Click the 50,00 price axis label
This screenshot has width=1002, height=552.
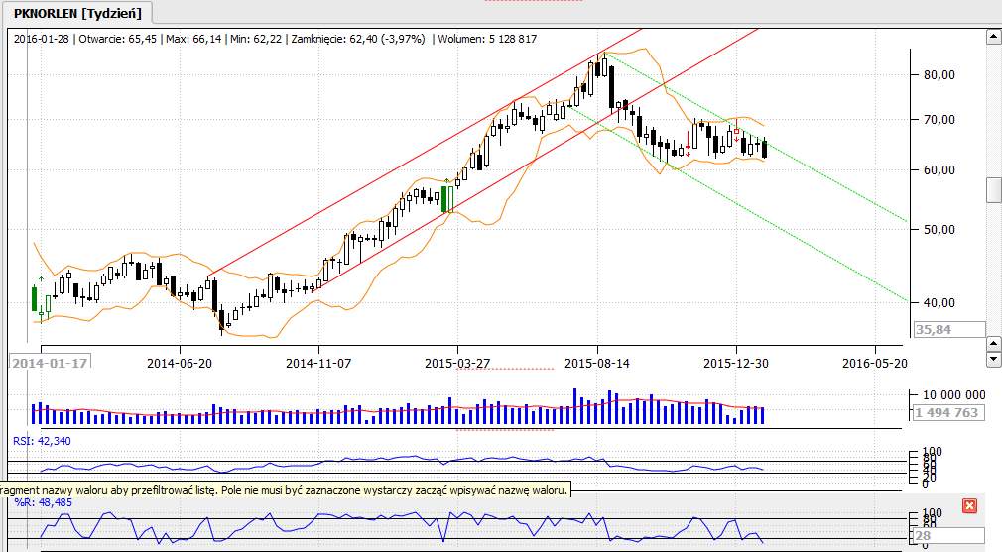pos(939,229)
